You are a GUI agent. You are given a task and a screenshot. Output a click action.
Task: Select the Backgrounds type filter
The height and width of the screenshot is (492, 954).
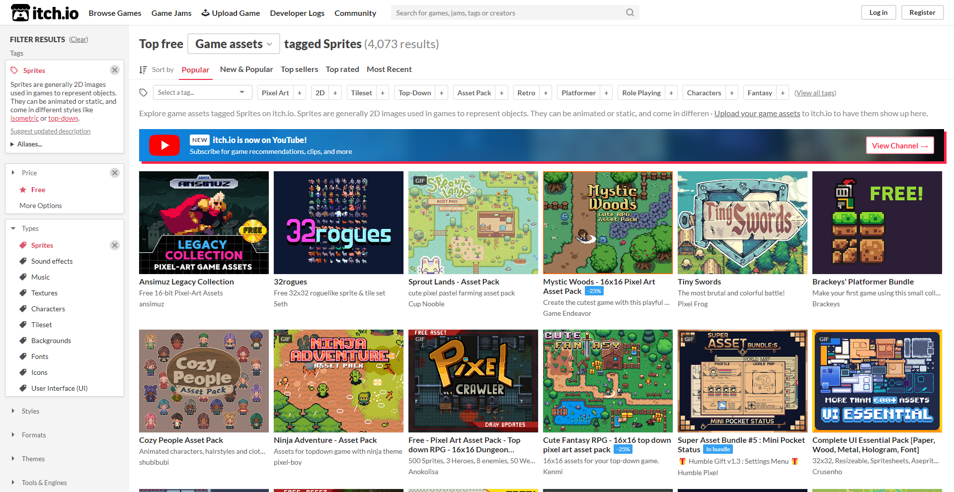coord(51,341)
